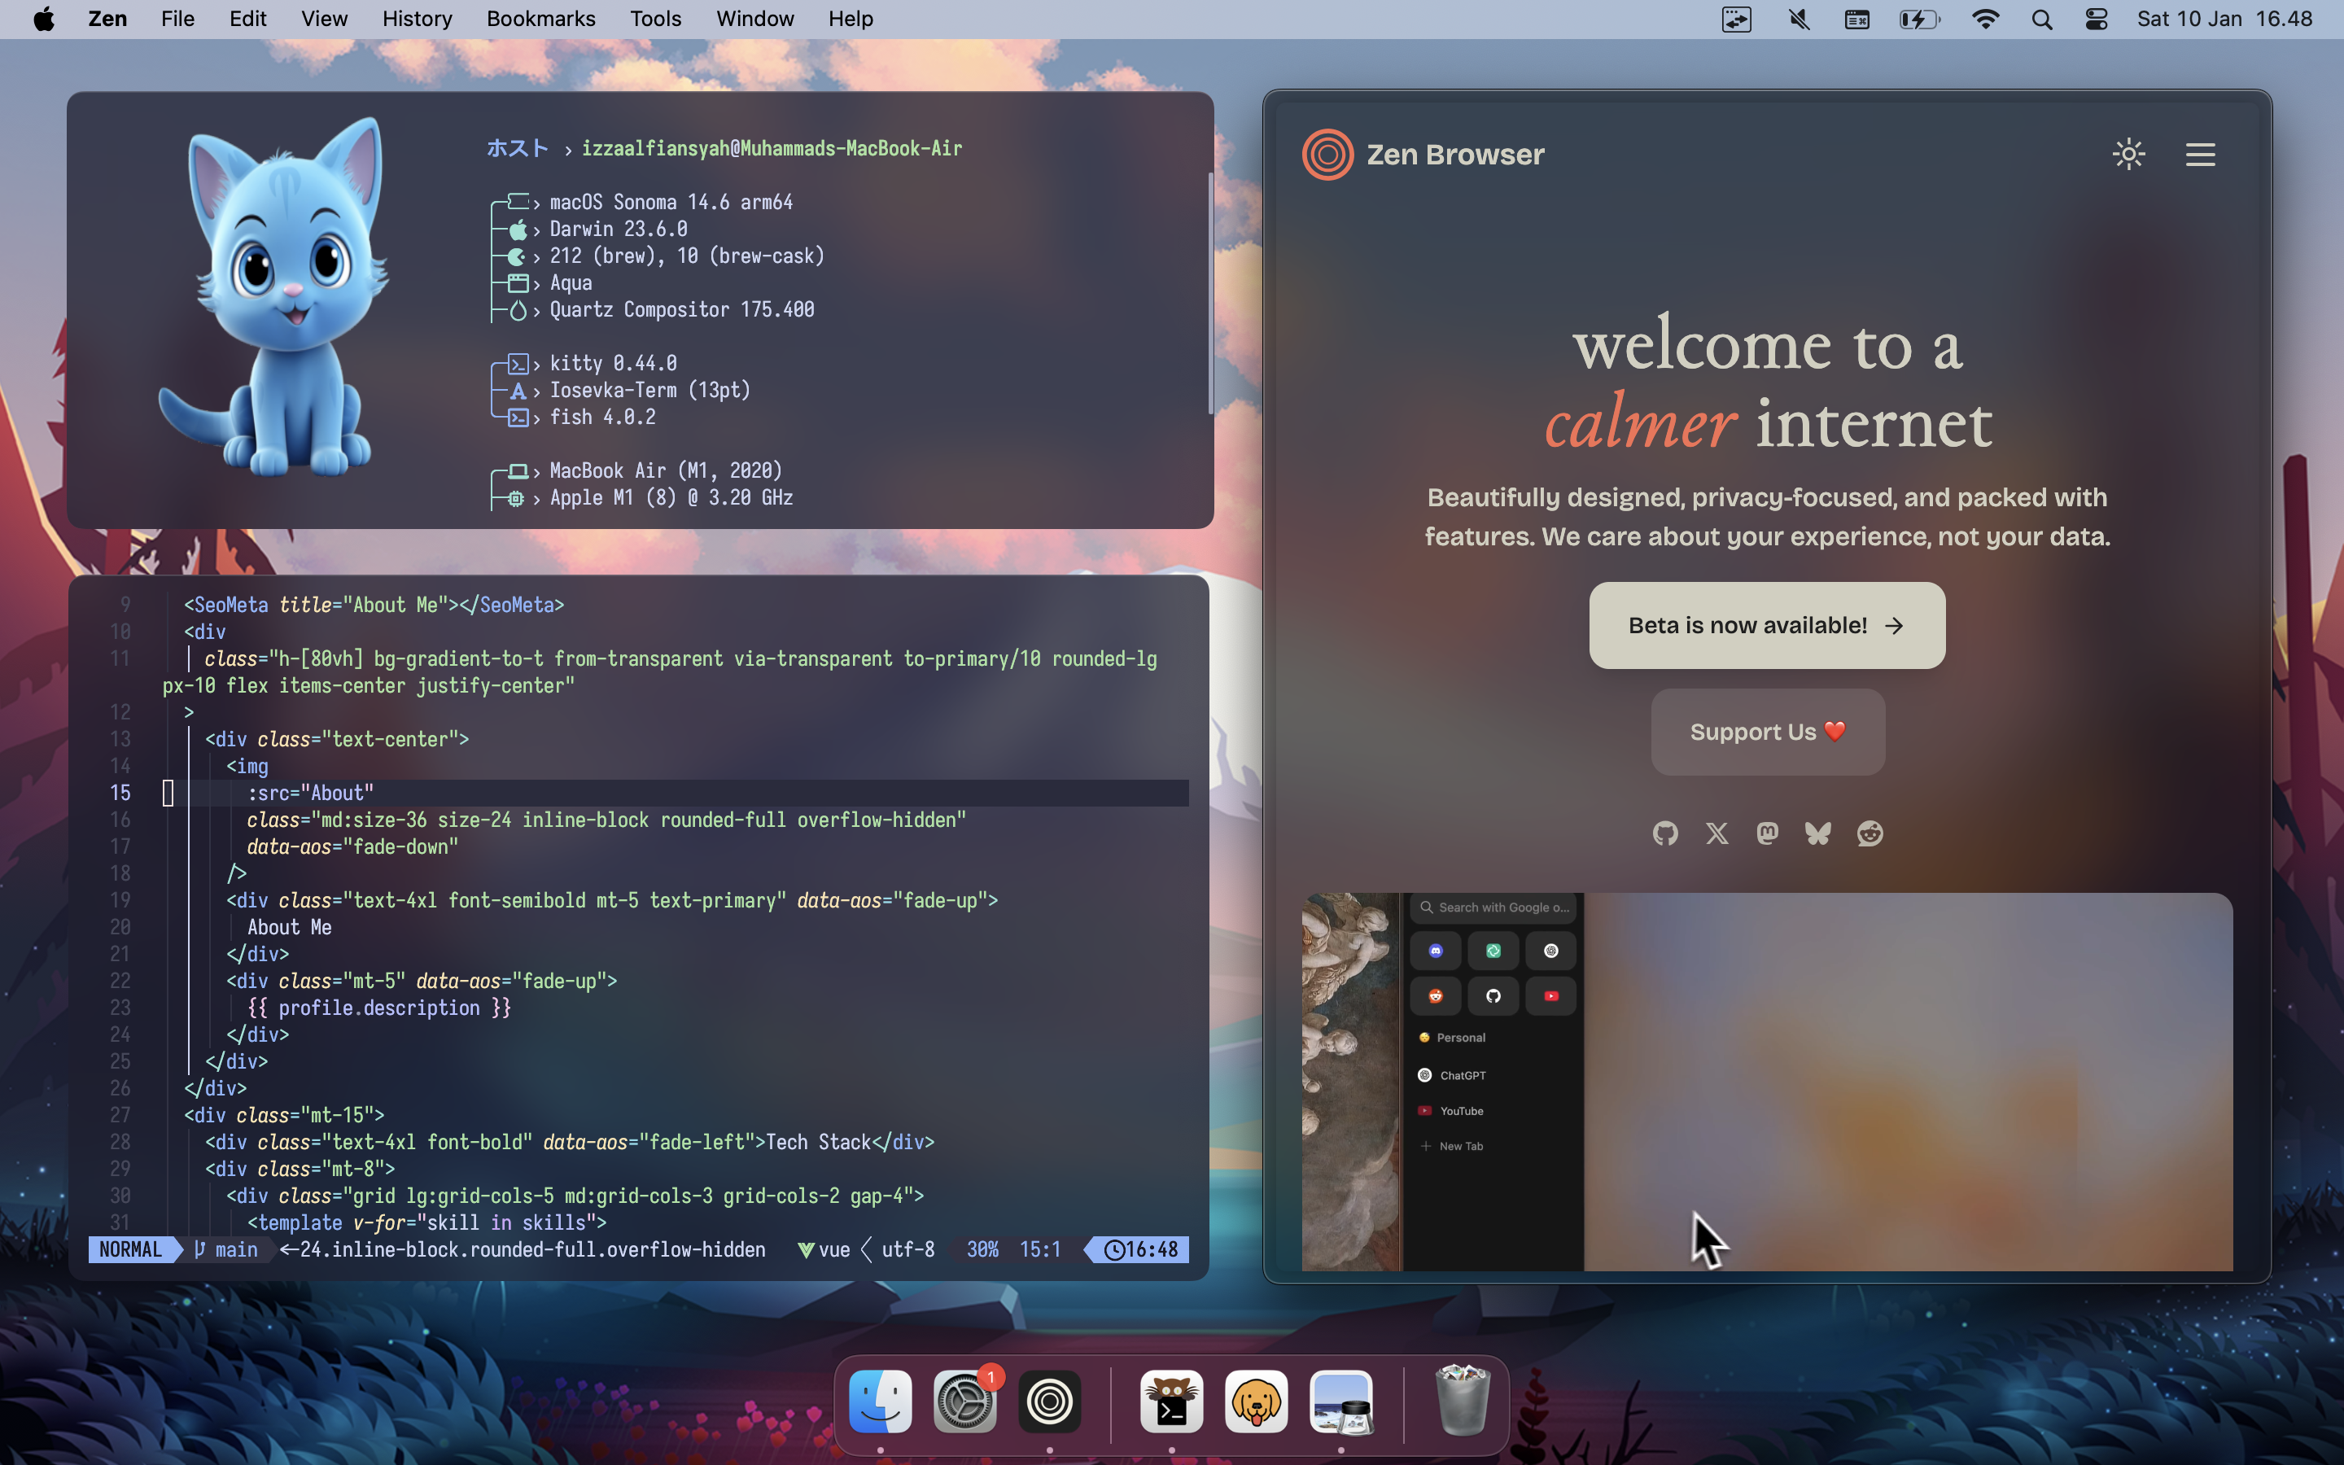This screenshot has height=1465, width=2344.
Task: Toggle mute icon in menu bar
Action: 1799,20
